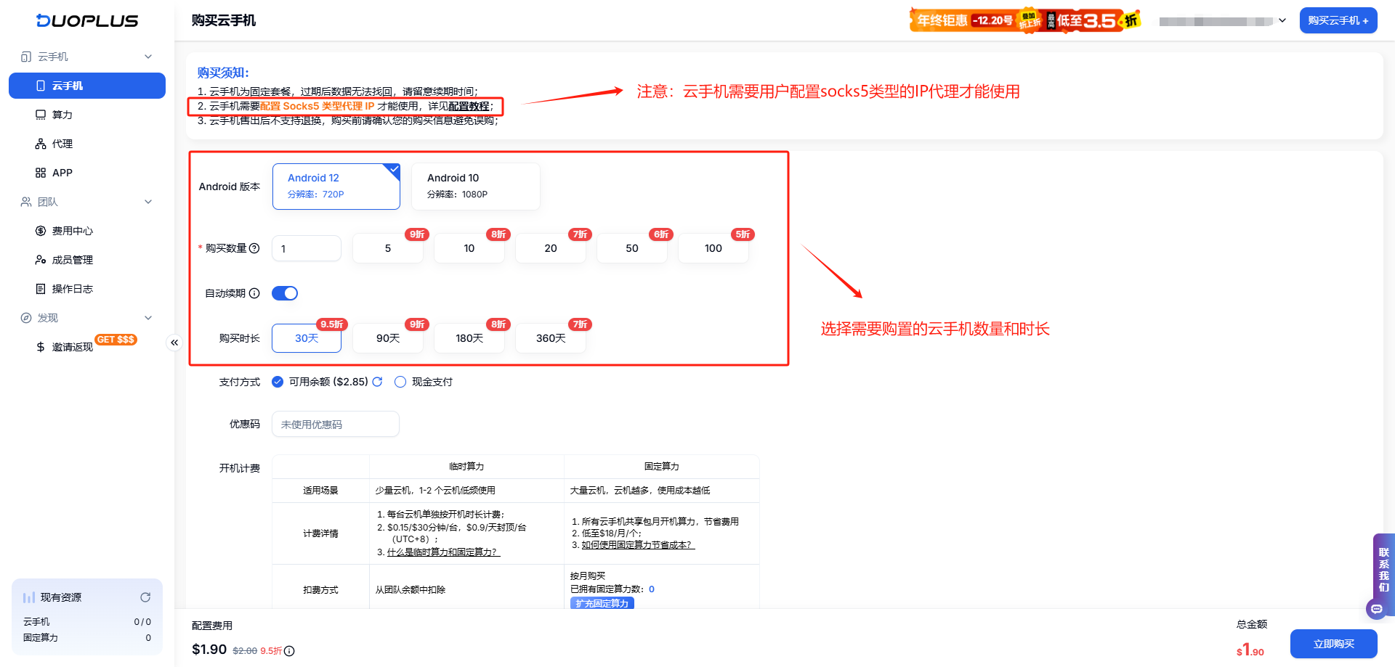Collapse the 团队 sidebar group
The height and width of the screenshot is (667, 1395).
click(147, 201)
